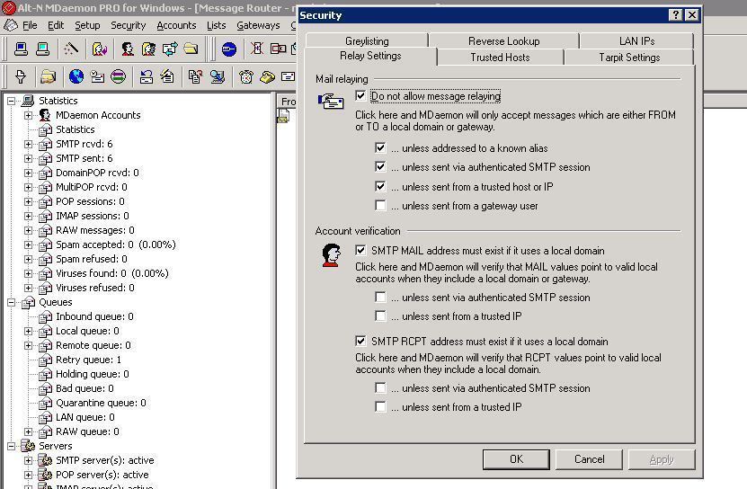Screen dimensions: 747x489
Task: Expand the 'SMTP server(s): active' node
Action: [28, 460]
